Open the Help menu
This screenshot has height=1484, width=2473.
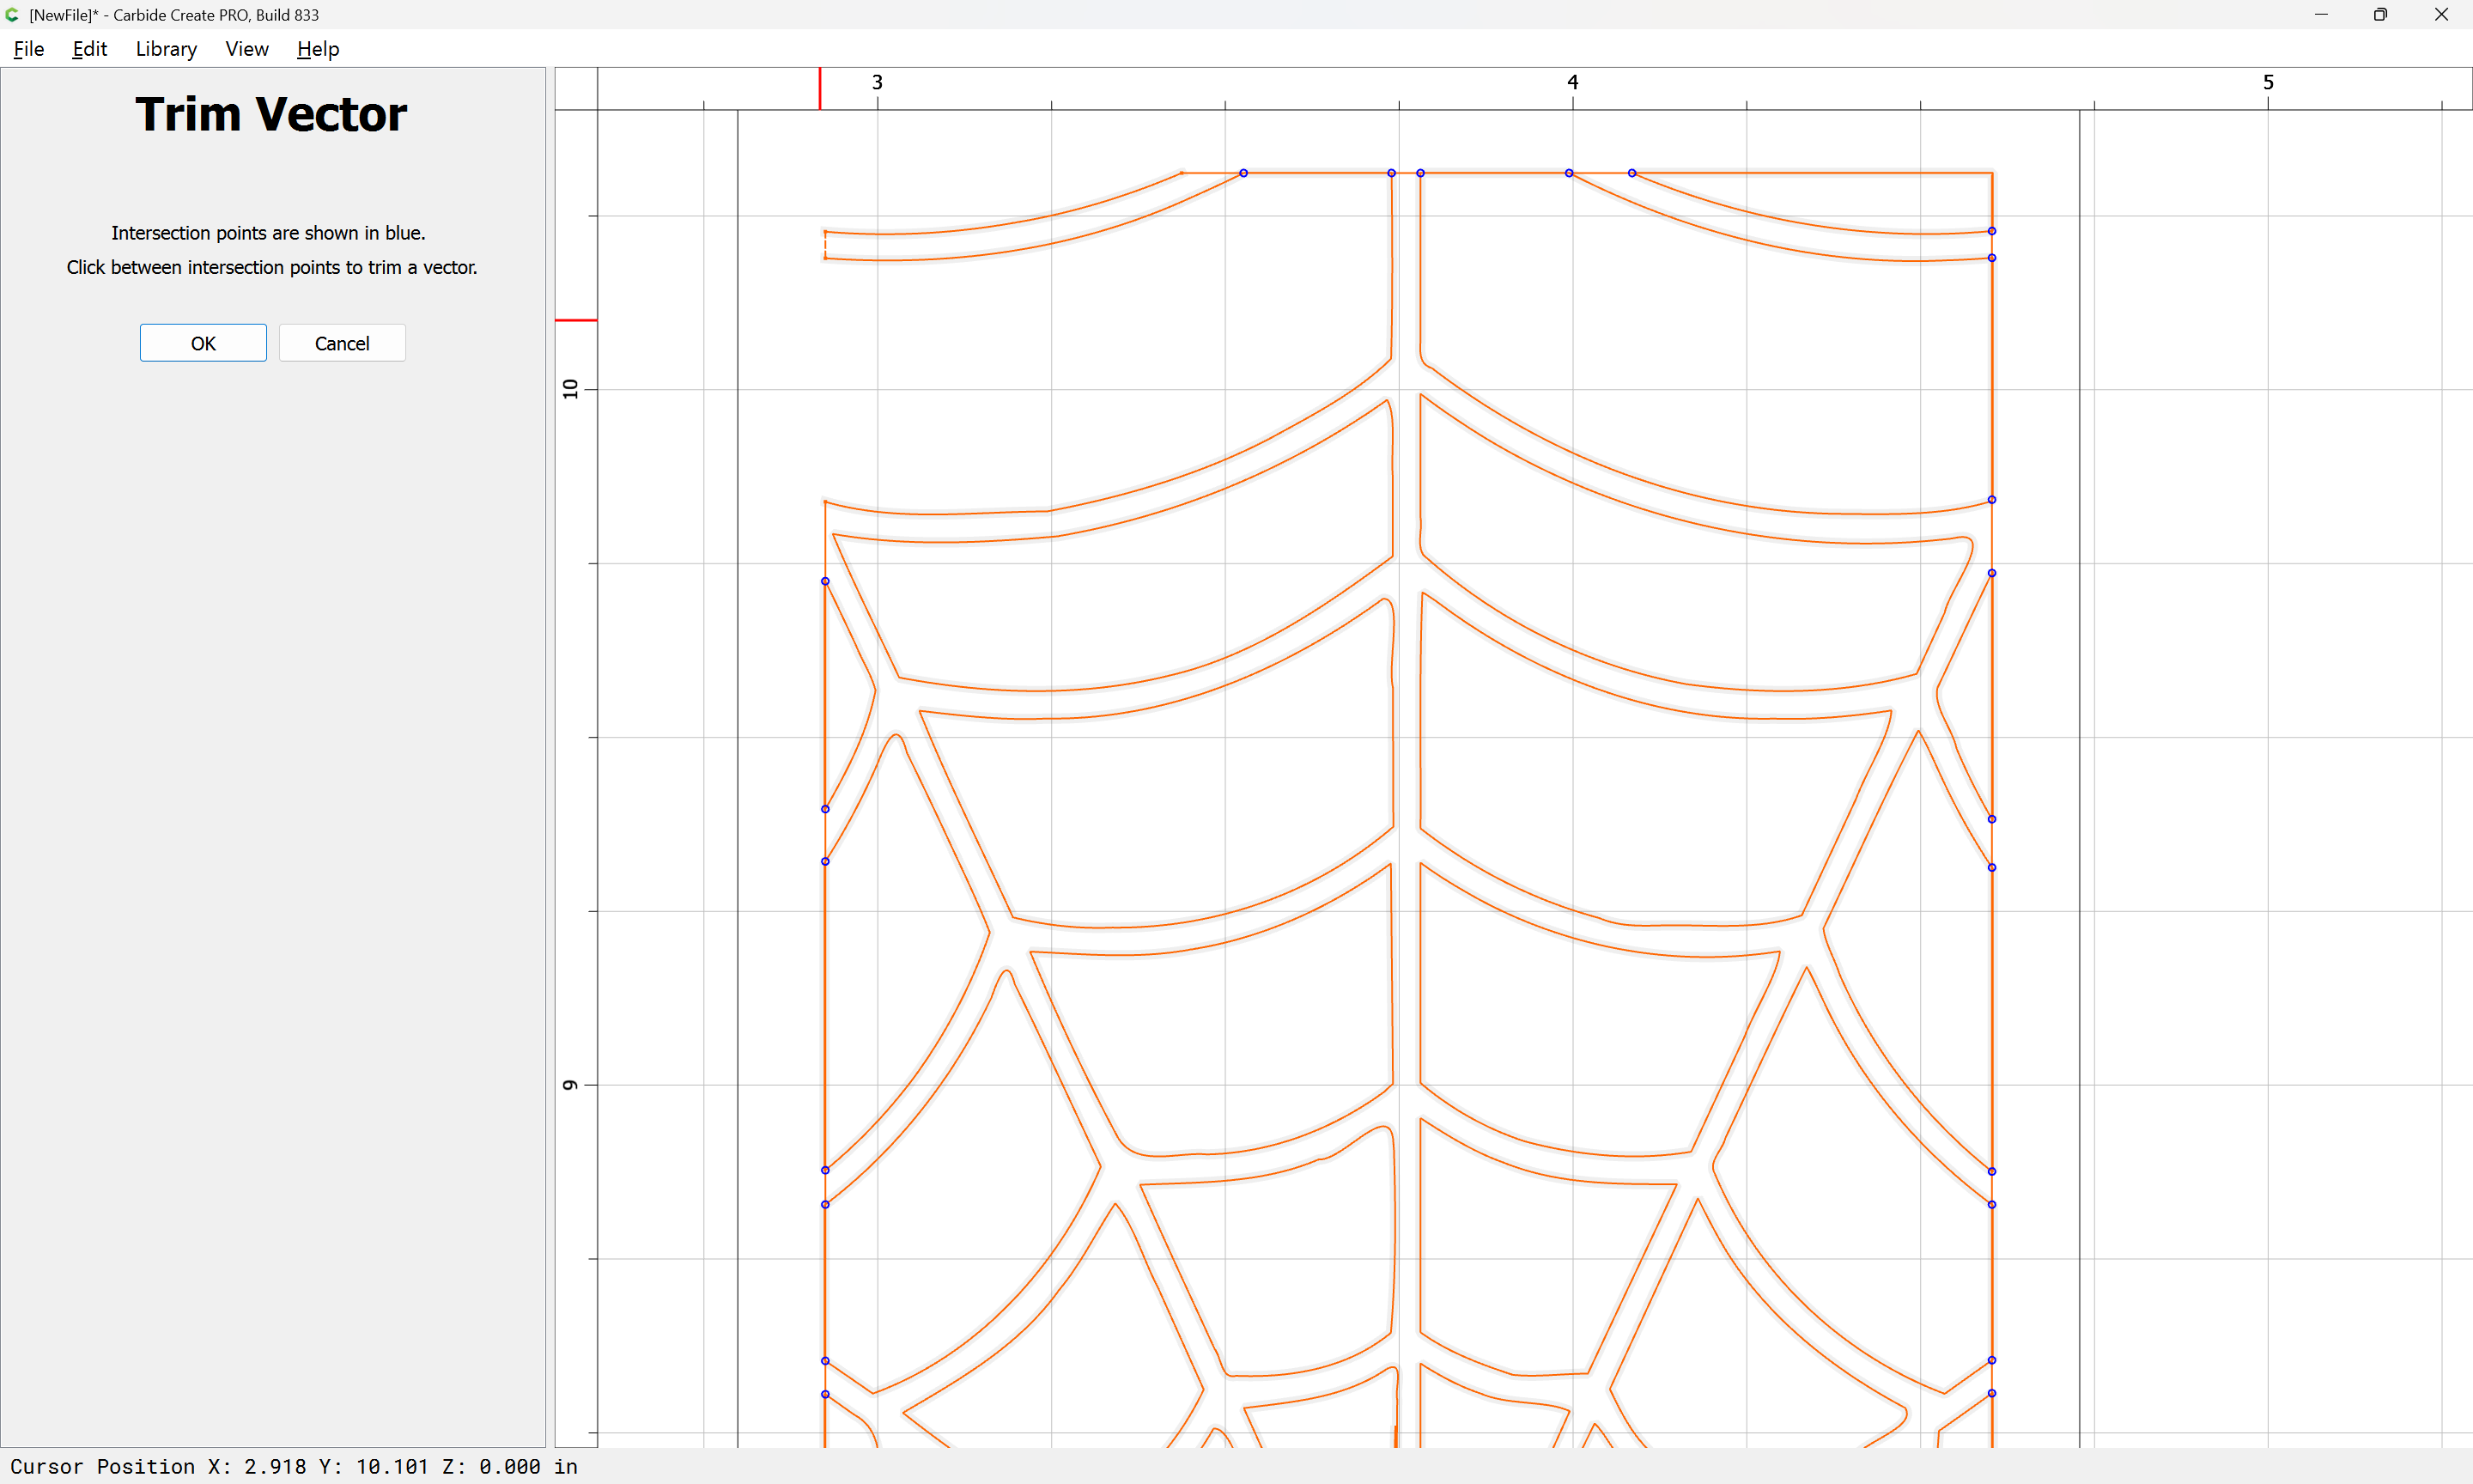click(x=318, y=49)
